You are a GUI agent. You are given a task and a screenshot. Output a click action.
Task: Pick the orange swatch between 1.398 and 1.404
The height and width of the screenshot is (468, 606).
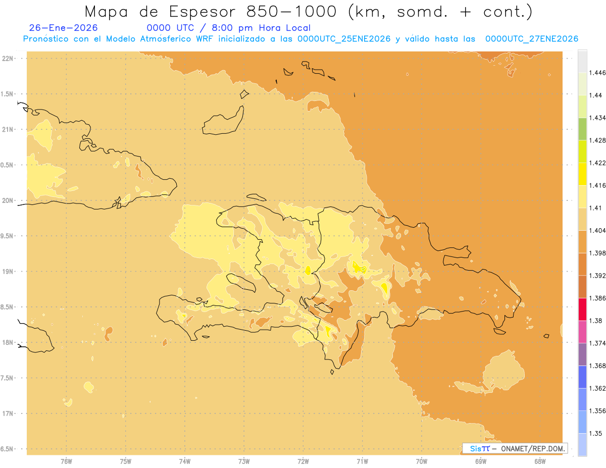coord(582,242)
